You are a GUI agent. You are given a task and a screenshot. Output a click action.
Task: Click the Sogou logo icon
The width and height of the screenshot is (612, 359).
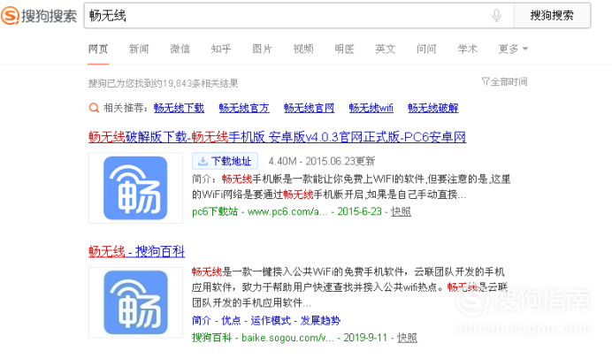pos(10,16)
